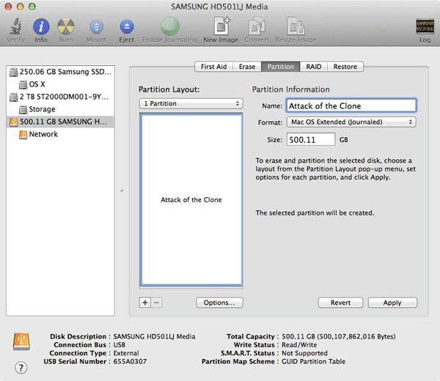
Task: Select the 250.06 GB Samsung SSD disk
Action: [60, 72]
